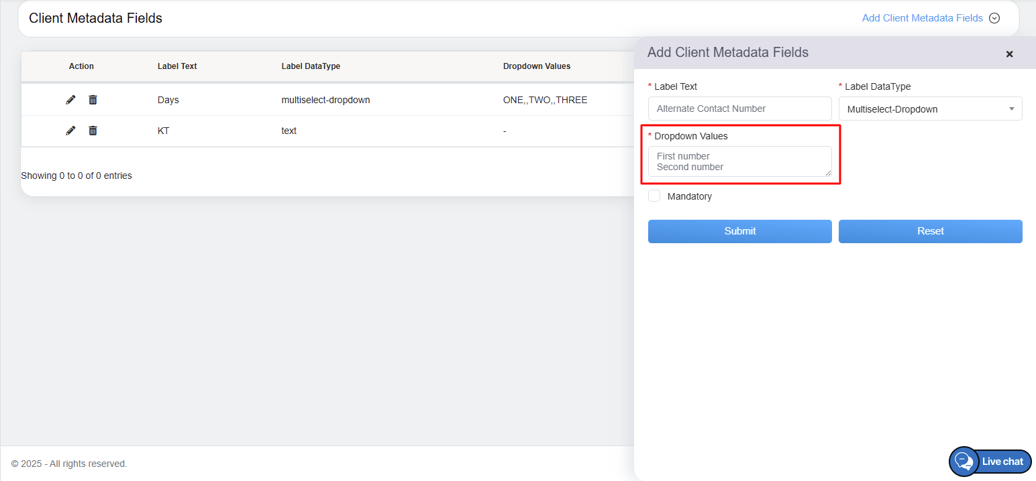
Task: Focus the Label Text input field
Action: 739,109
